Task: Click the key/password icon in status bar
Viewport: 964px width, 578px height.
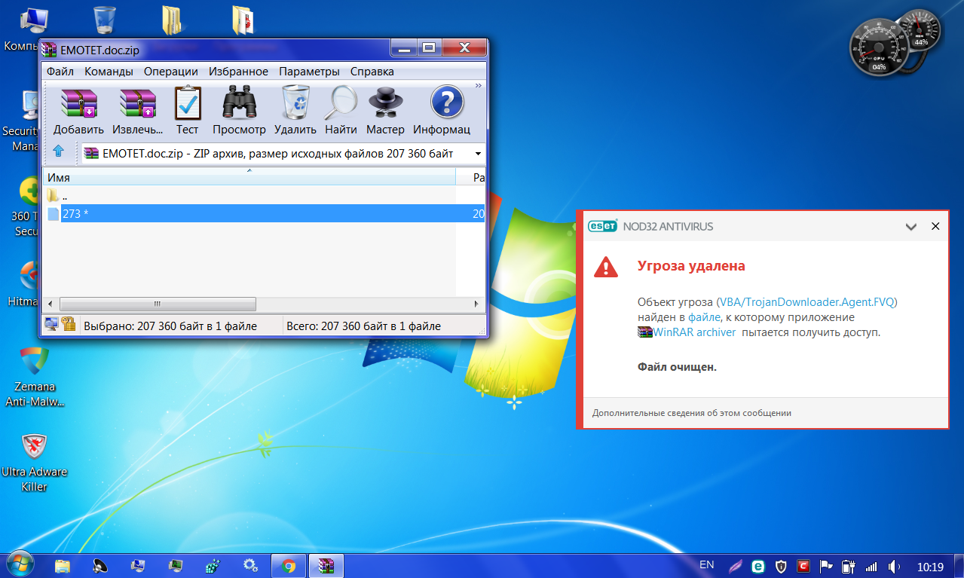Action: click(x=69, y=325)
